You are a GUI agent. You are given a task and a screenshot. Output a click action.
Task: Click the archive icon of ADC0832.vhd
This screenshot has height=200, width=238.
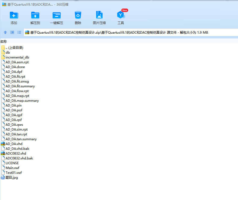pyautogui.click(x=3, y=154)
